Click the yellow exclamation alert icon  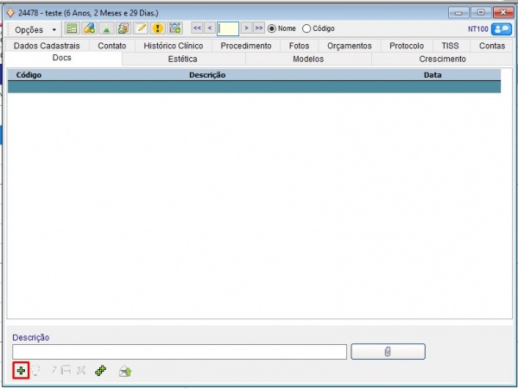click(158, 28)
